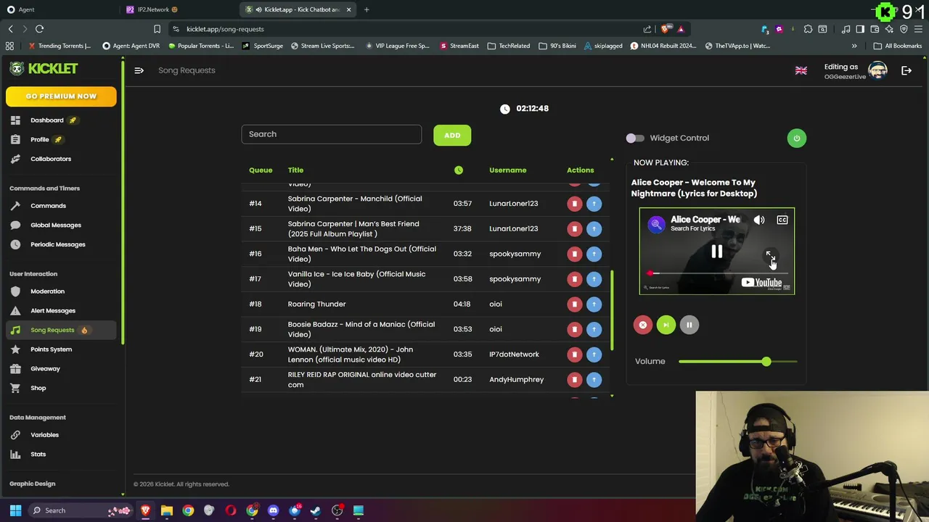Screen dimensions: 929x522
Task: Sort queue by Username column header
Action: (x=507, y=170)
